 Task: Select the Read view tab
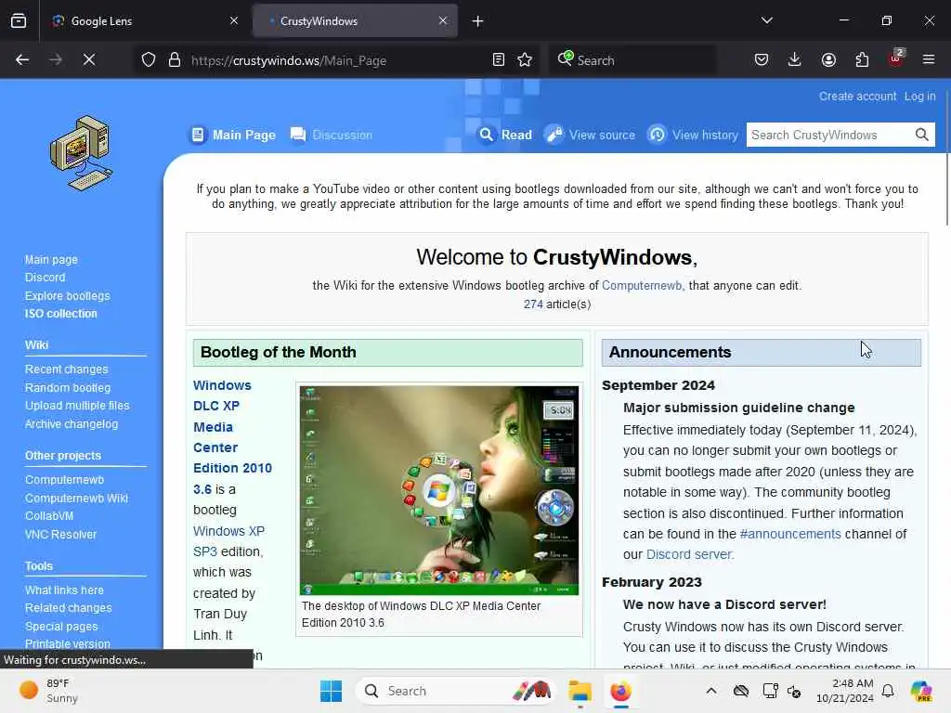[x=506, y=135]
